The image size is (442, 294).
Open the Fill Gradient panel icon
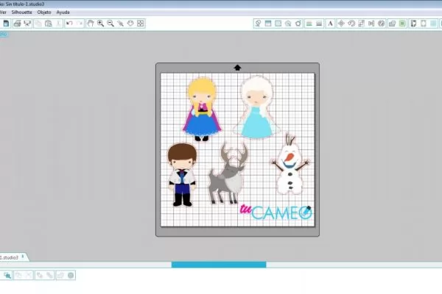click(x=268, y=24)
